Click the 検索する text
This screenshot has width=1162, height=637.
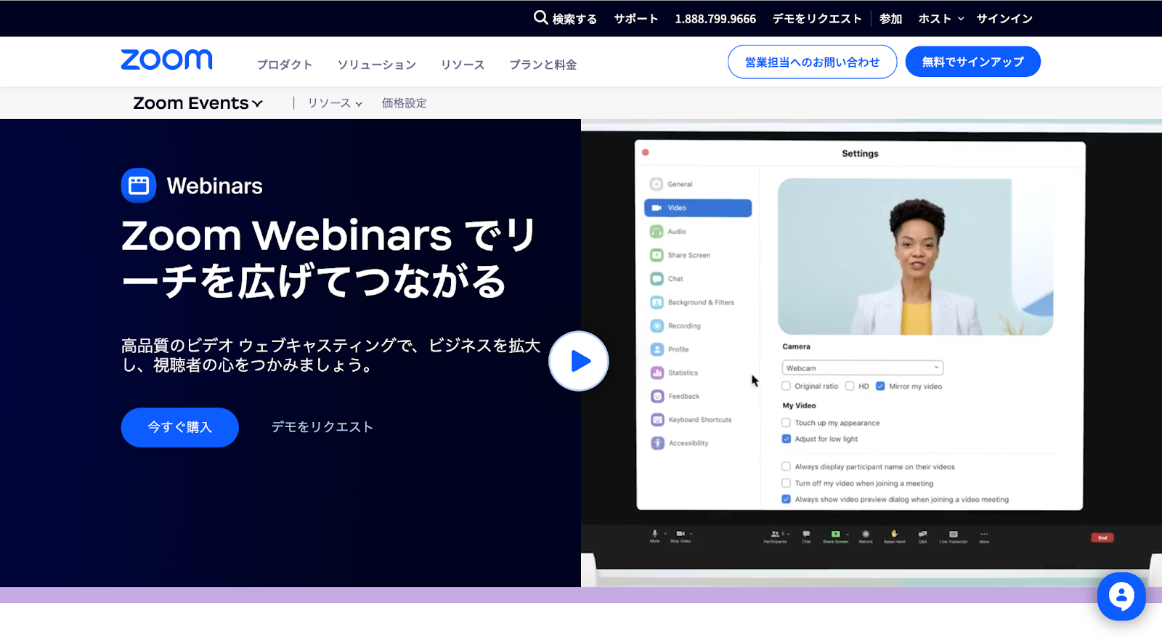coord(574,19)
